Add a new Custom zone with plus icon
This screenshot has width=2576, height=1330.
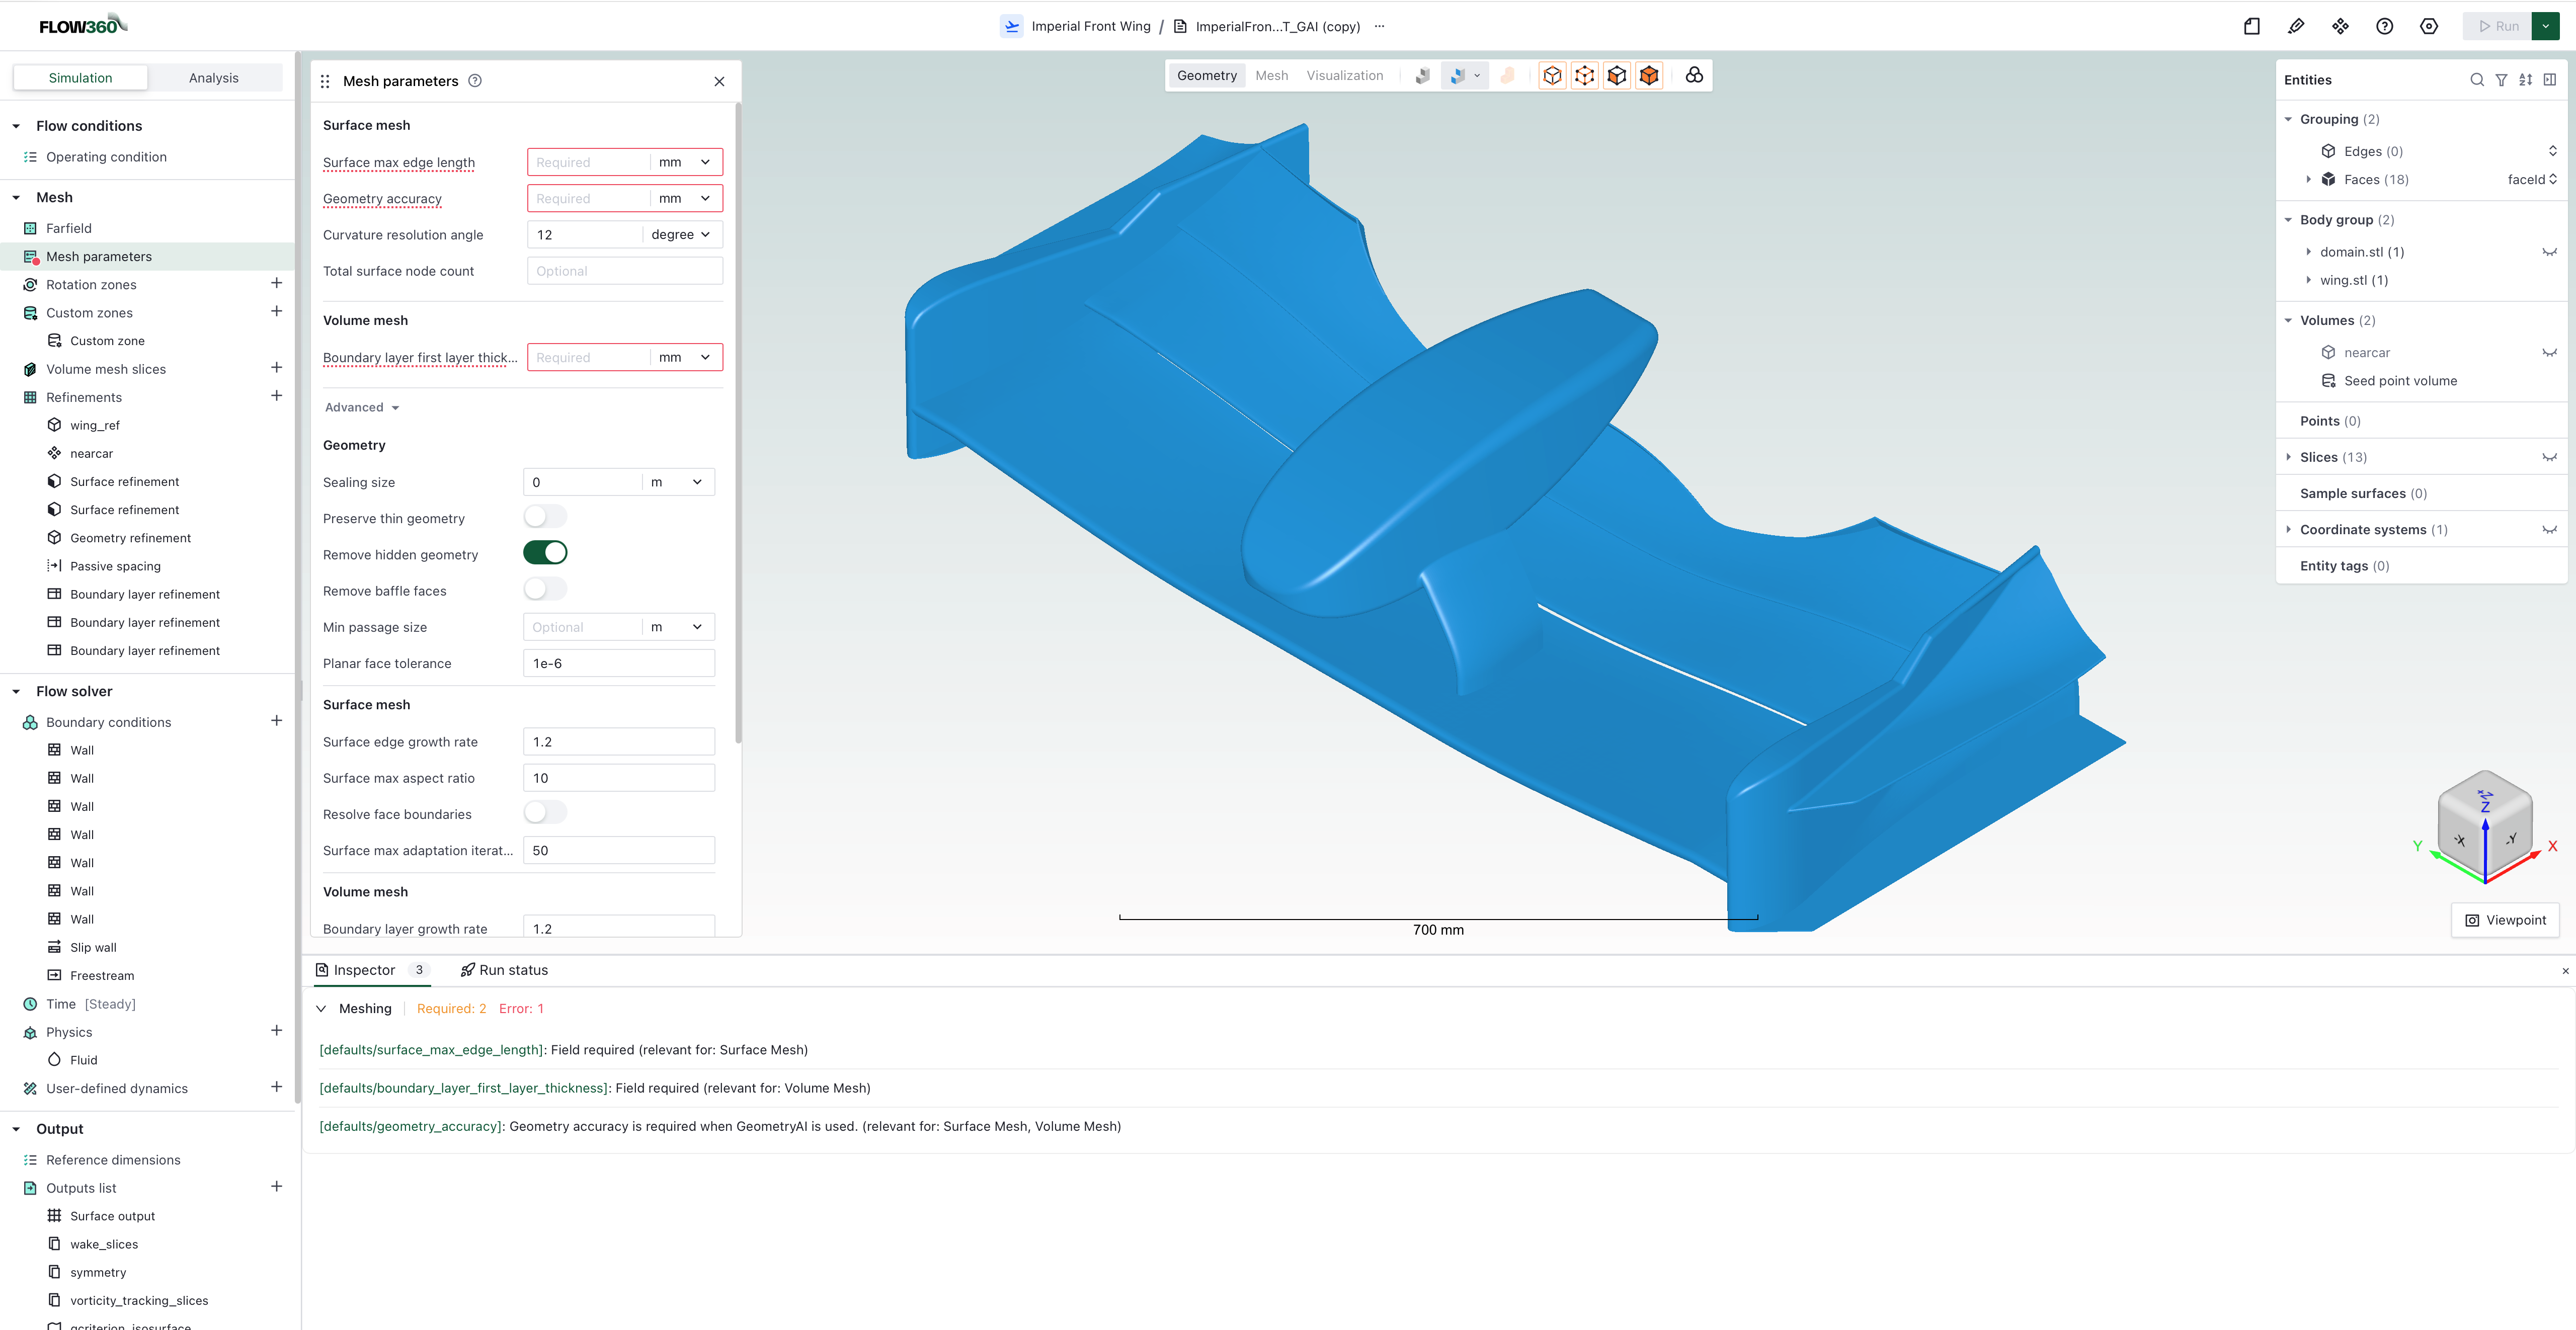276,312
